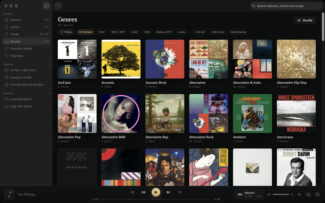Open the Bobby Darin cover tile
Image resolution: width=325 pixels, height=203 pixels.
(x=296, y=167)
